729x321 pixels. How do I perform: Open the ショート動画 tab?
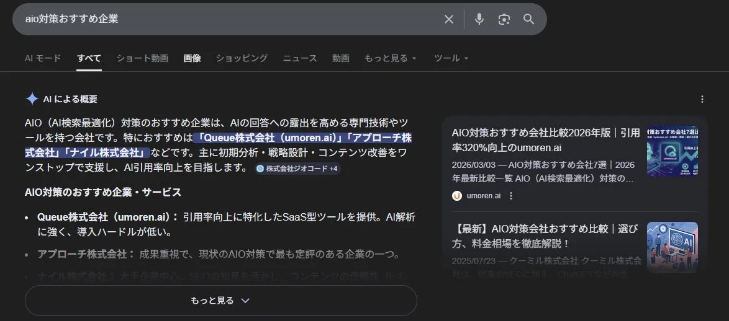[x=142, y=58]
